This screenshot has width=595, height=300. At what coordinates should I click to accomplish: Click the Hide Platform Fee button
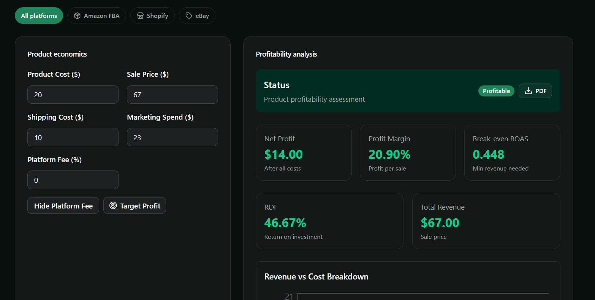[x=63, y=205]
